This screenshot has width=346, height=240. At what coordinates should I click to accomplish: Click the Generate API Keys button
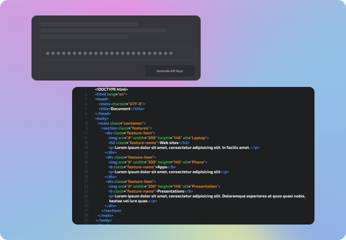click(x=169, y=71)
